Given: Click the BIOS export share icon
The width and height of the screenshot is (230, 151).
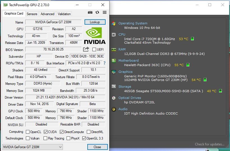Looking at the screenshot, I should point(86,49).
